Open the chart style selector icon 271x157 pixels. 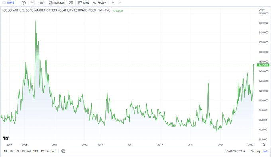click(42, 3)
